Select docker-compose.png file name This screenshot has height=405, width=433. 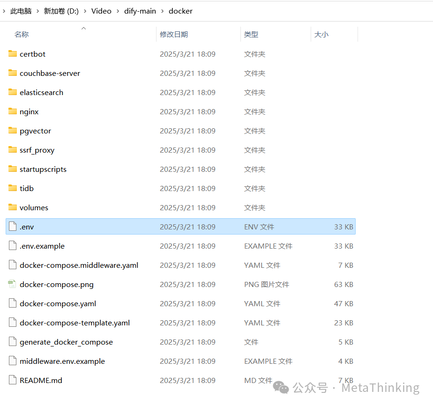(57, 285)
